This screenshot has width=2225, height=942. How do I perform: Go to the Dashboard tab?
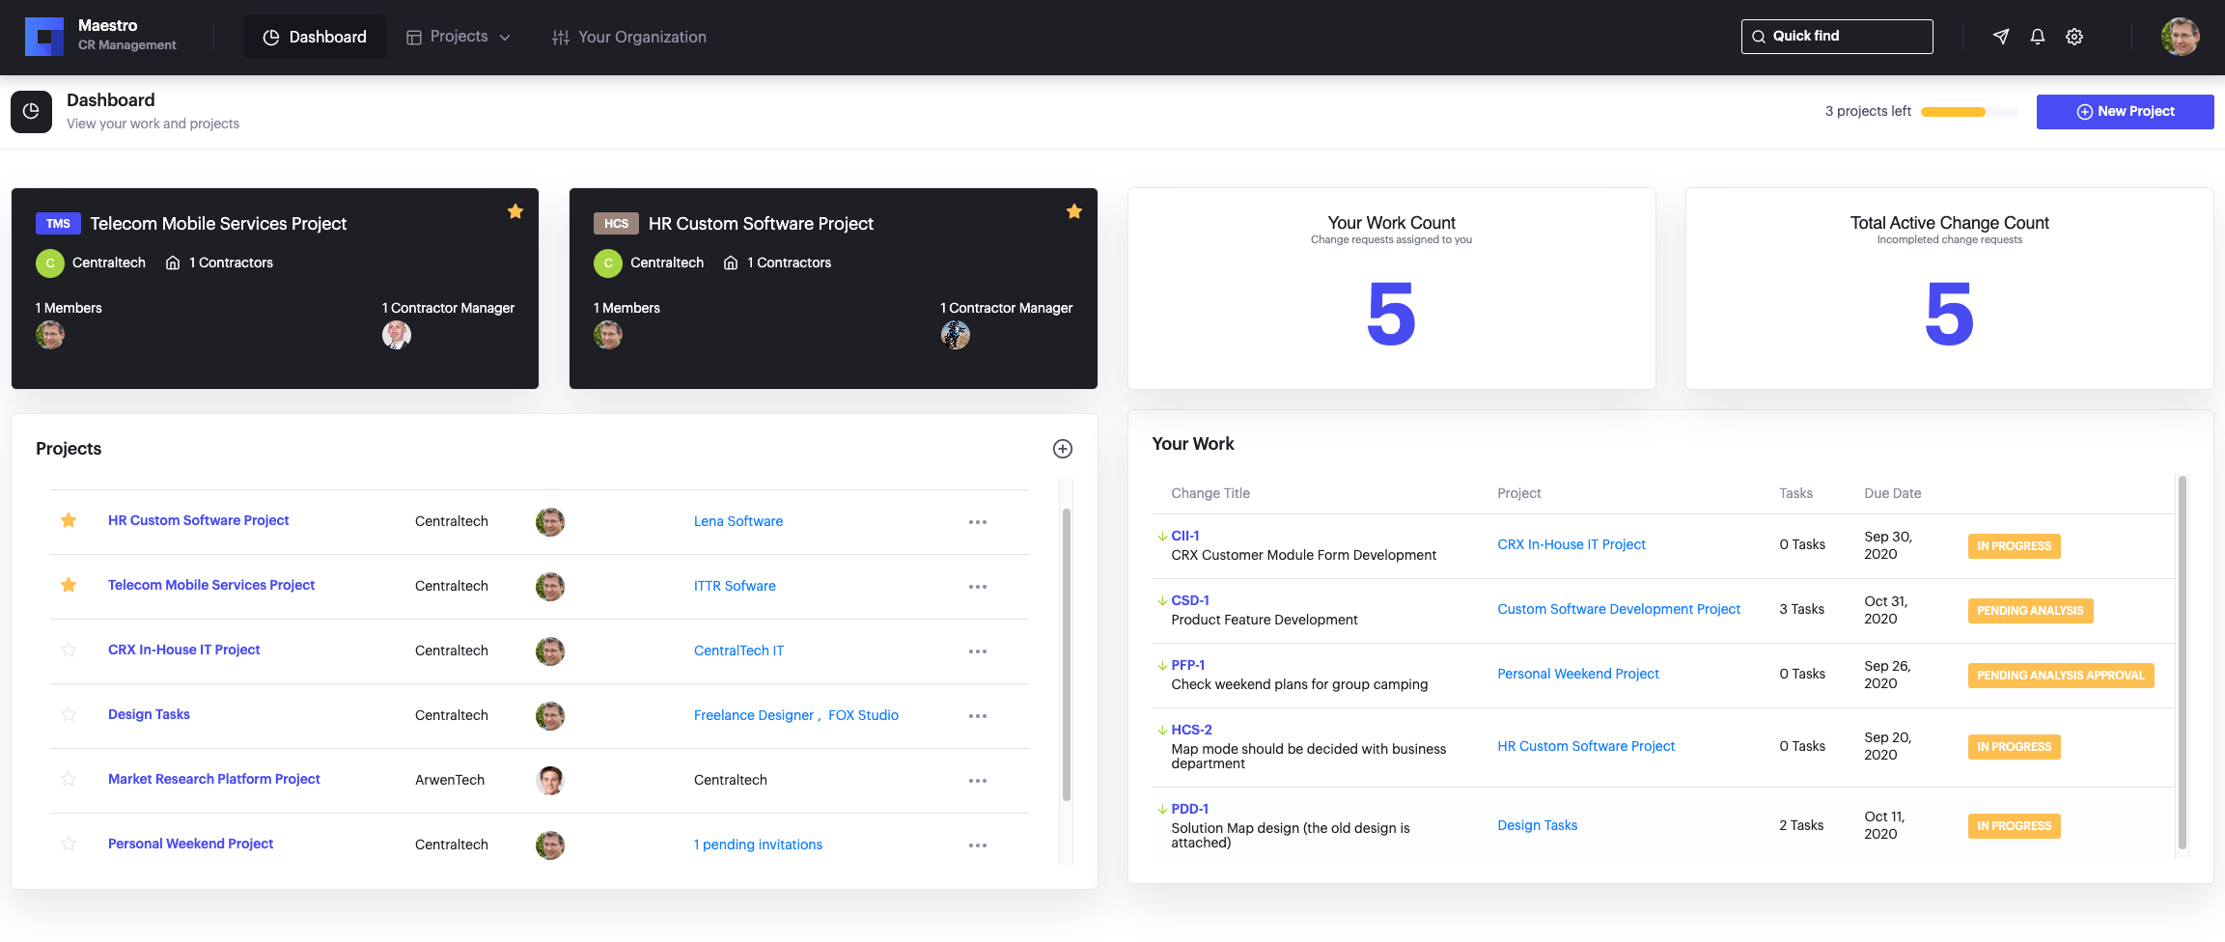315,37
